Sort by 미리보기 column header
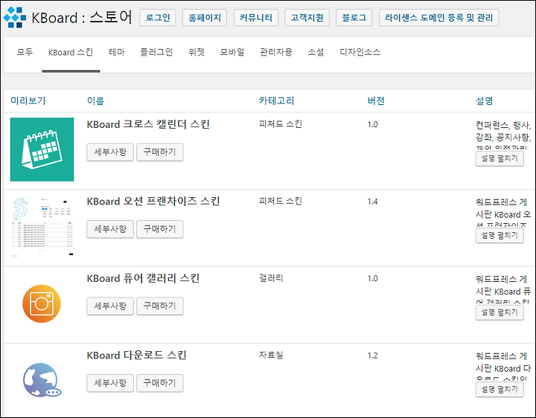The height and width of the screenshot is (418, 536). point(28,100)
